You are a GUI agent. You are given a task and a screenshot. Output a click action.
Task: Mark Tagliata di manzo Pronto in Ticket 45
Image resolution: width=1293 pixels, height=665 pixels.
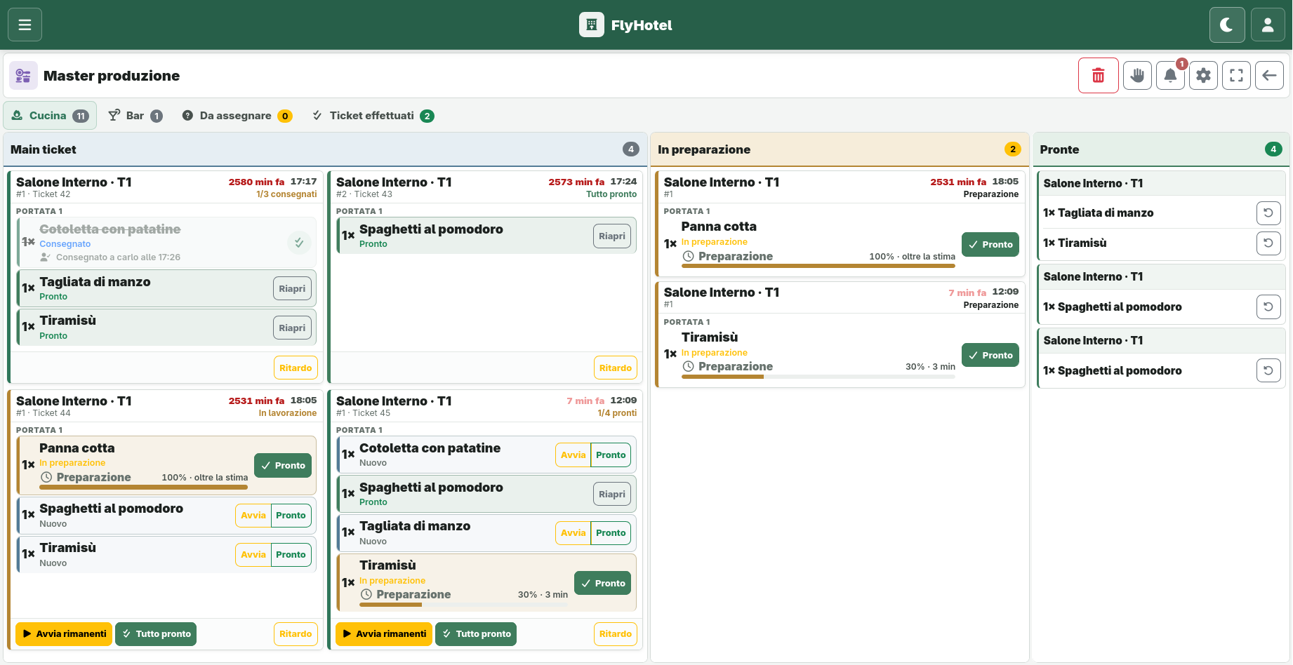(x=611, y=532)
